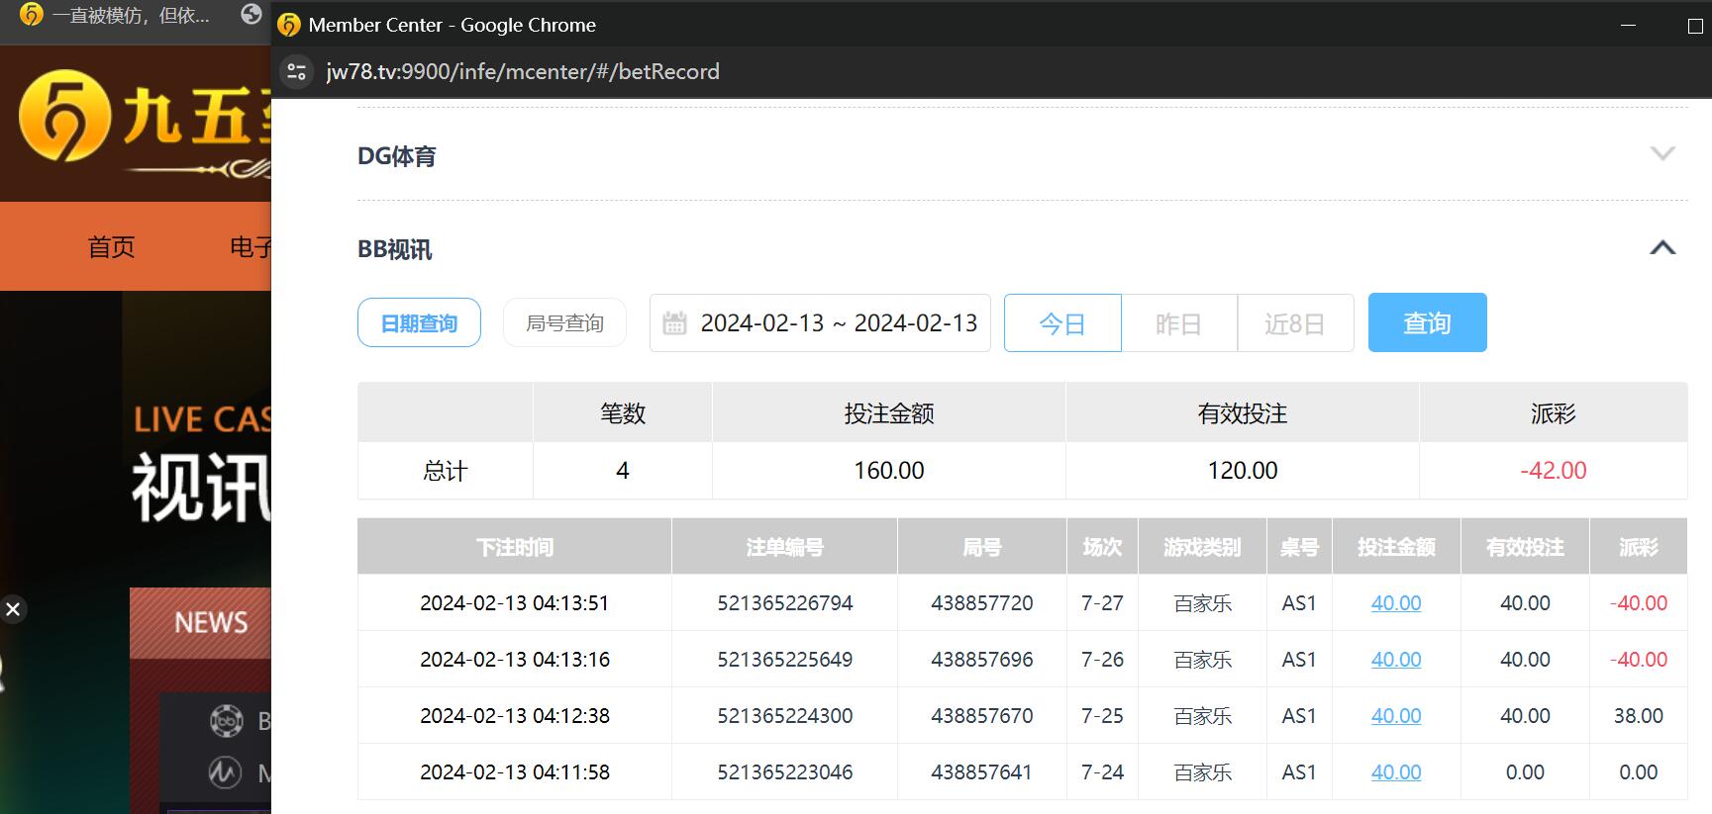Open 40.00 bet link for 521365226794
Screen dimensions: 1712x814
[x=1396, y=603]
